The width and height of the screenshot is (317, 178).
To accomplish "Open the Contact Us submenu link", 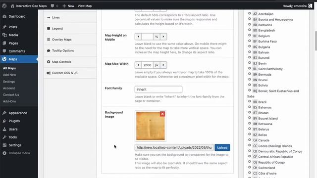I will point(11,94).
